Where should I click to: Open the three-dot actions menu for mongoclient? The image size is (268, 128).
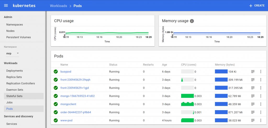click(x=261, y=104)
